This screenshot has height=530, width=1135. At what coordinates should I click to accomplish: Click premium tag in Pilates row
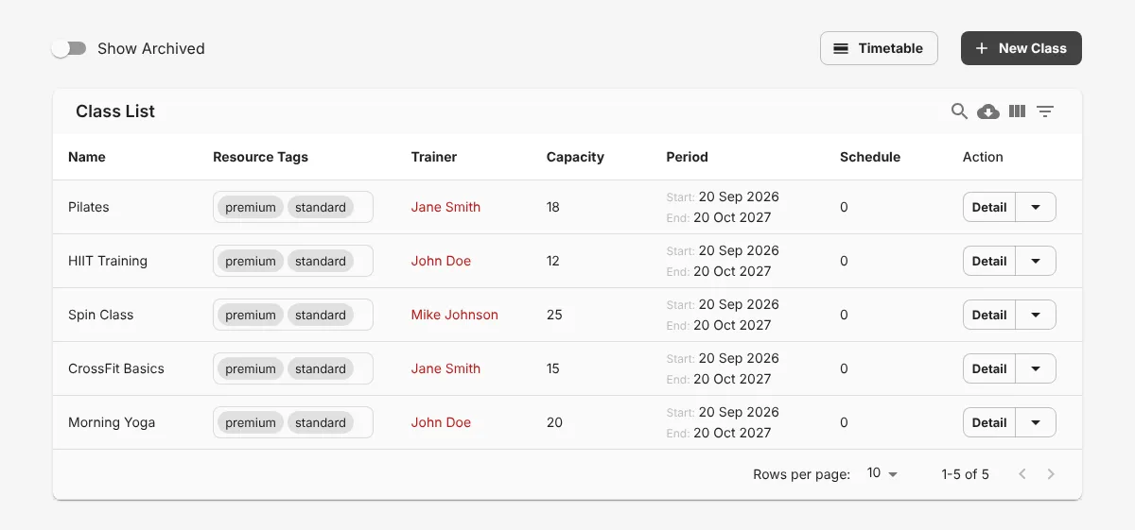click(251, 207)
